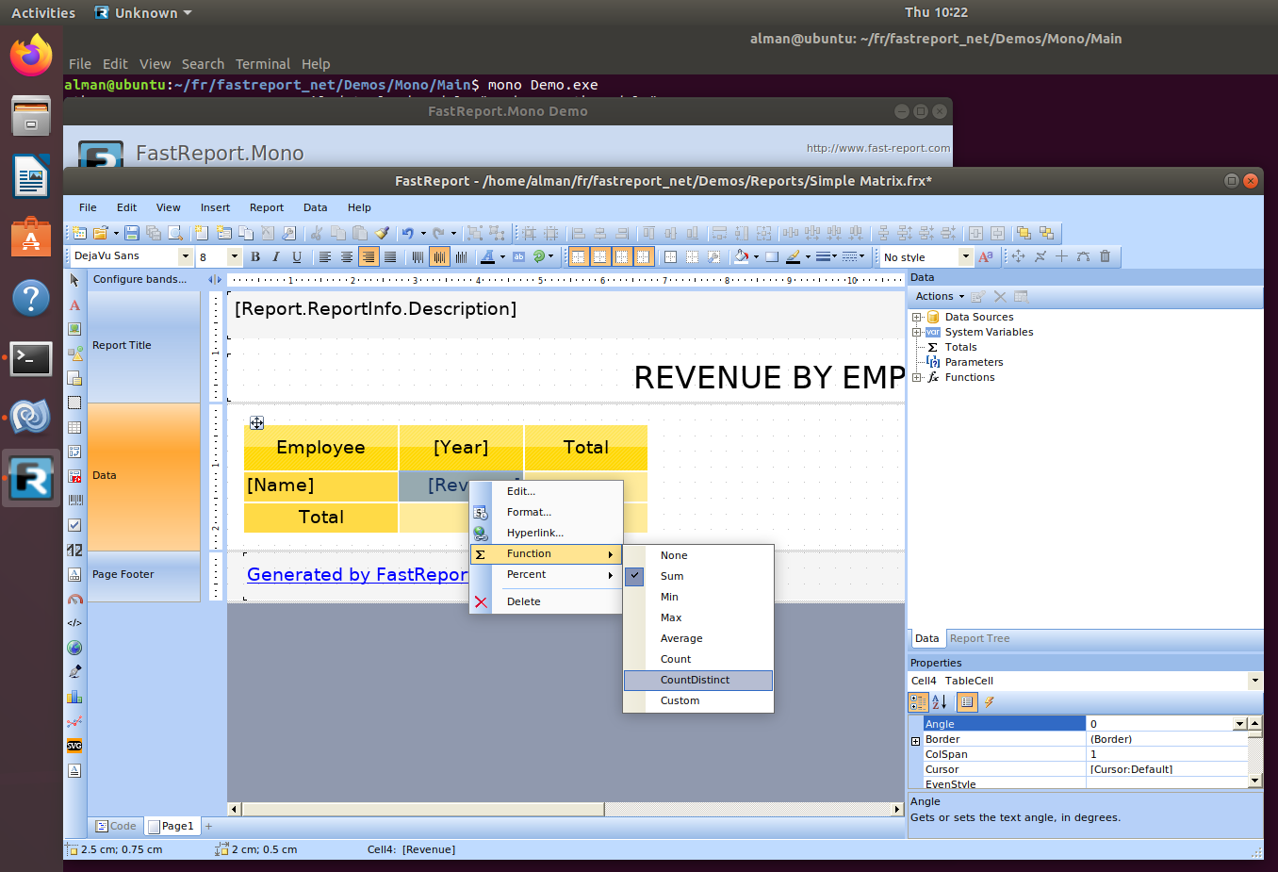Open the Report menu

267,207
